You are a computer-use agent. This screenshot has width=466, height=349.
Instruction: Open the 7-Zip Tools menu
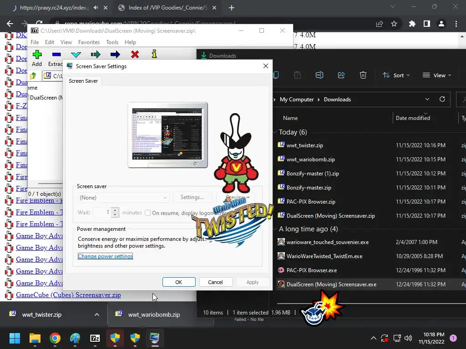click(x=112, y=42)
